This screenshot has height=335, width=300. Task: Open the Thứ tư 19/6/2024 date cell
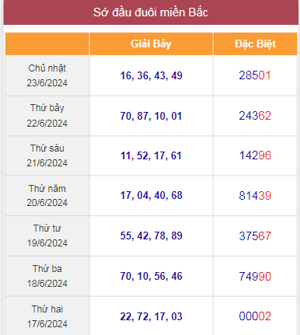[x=47, y=236]
